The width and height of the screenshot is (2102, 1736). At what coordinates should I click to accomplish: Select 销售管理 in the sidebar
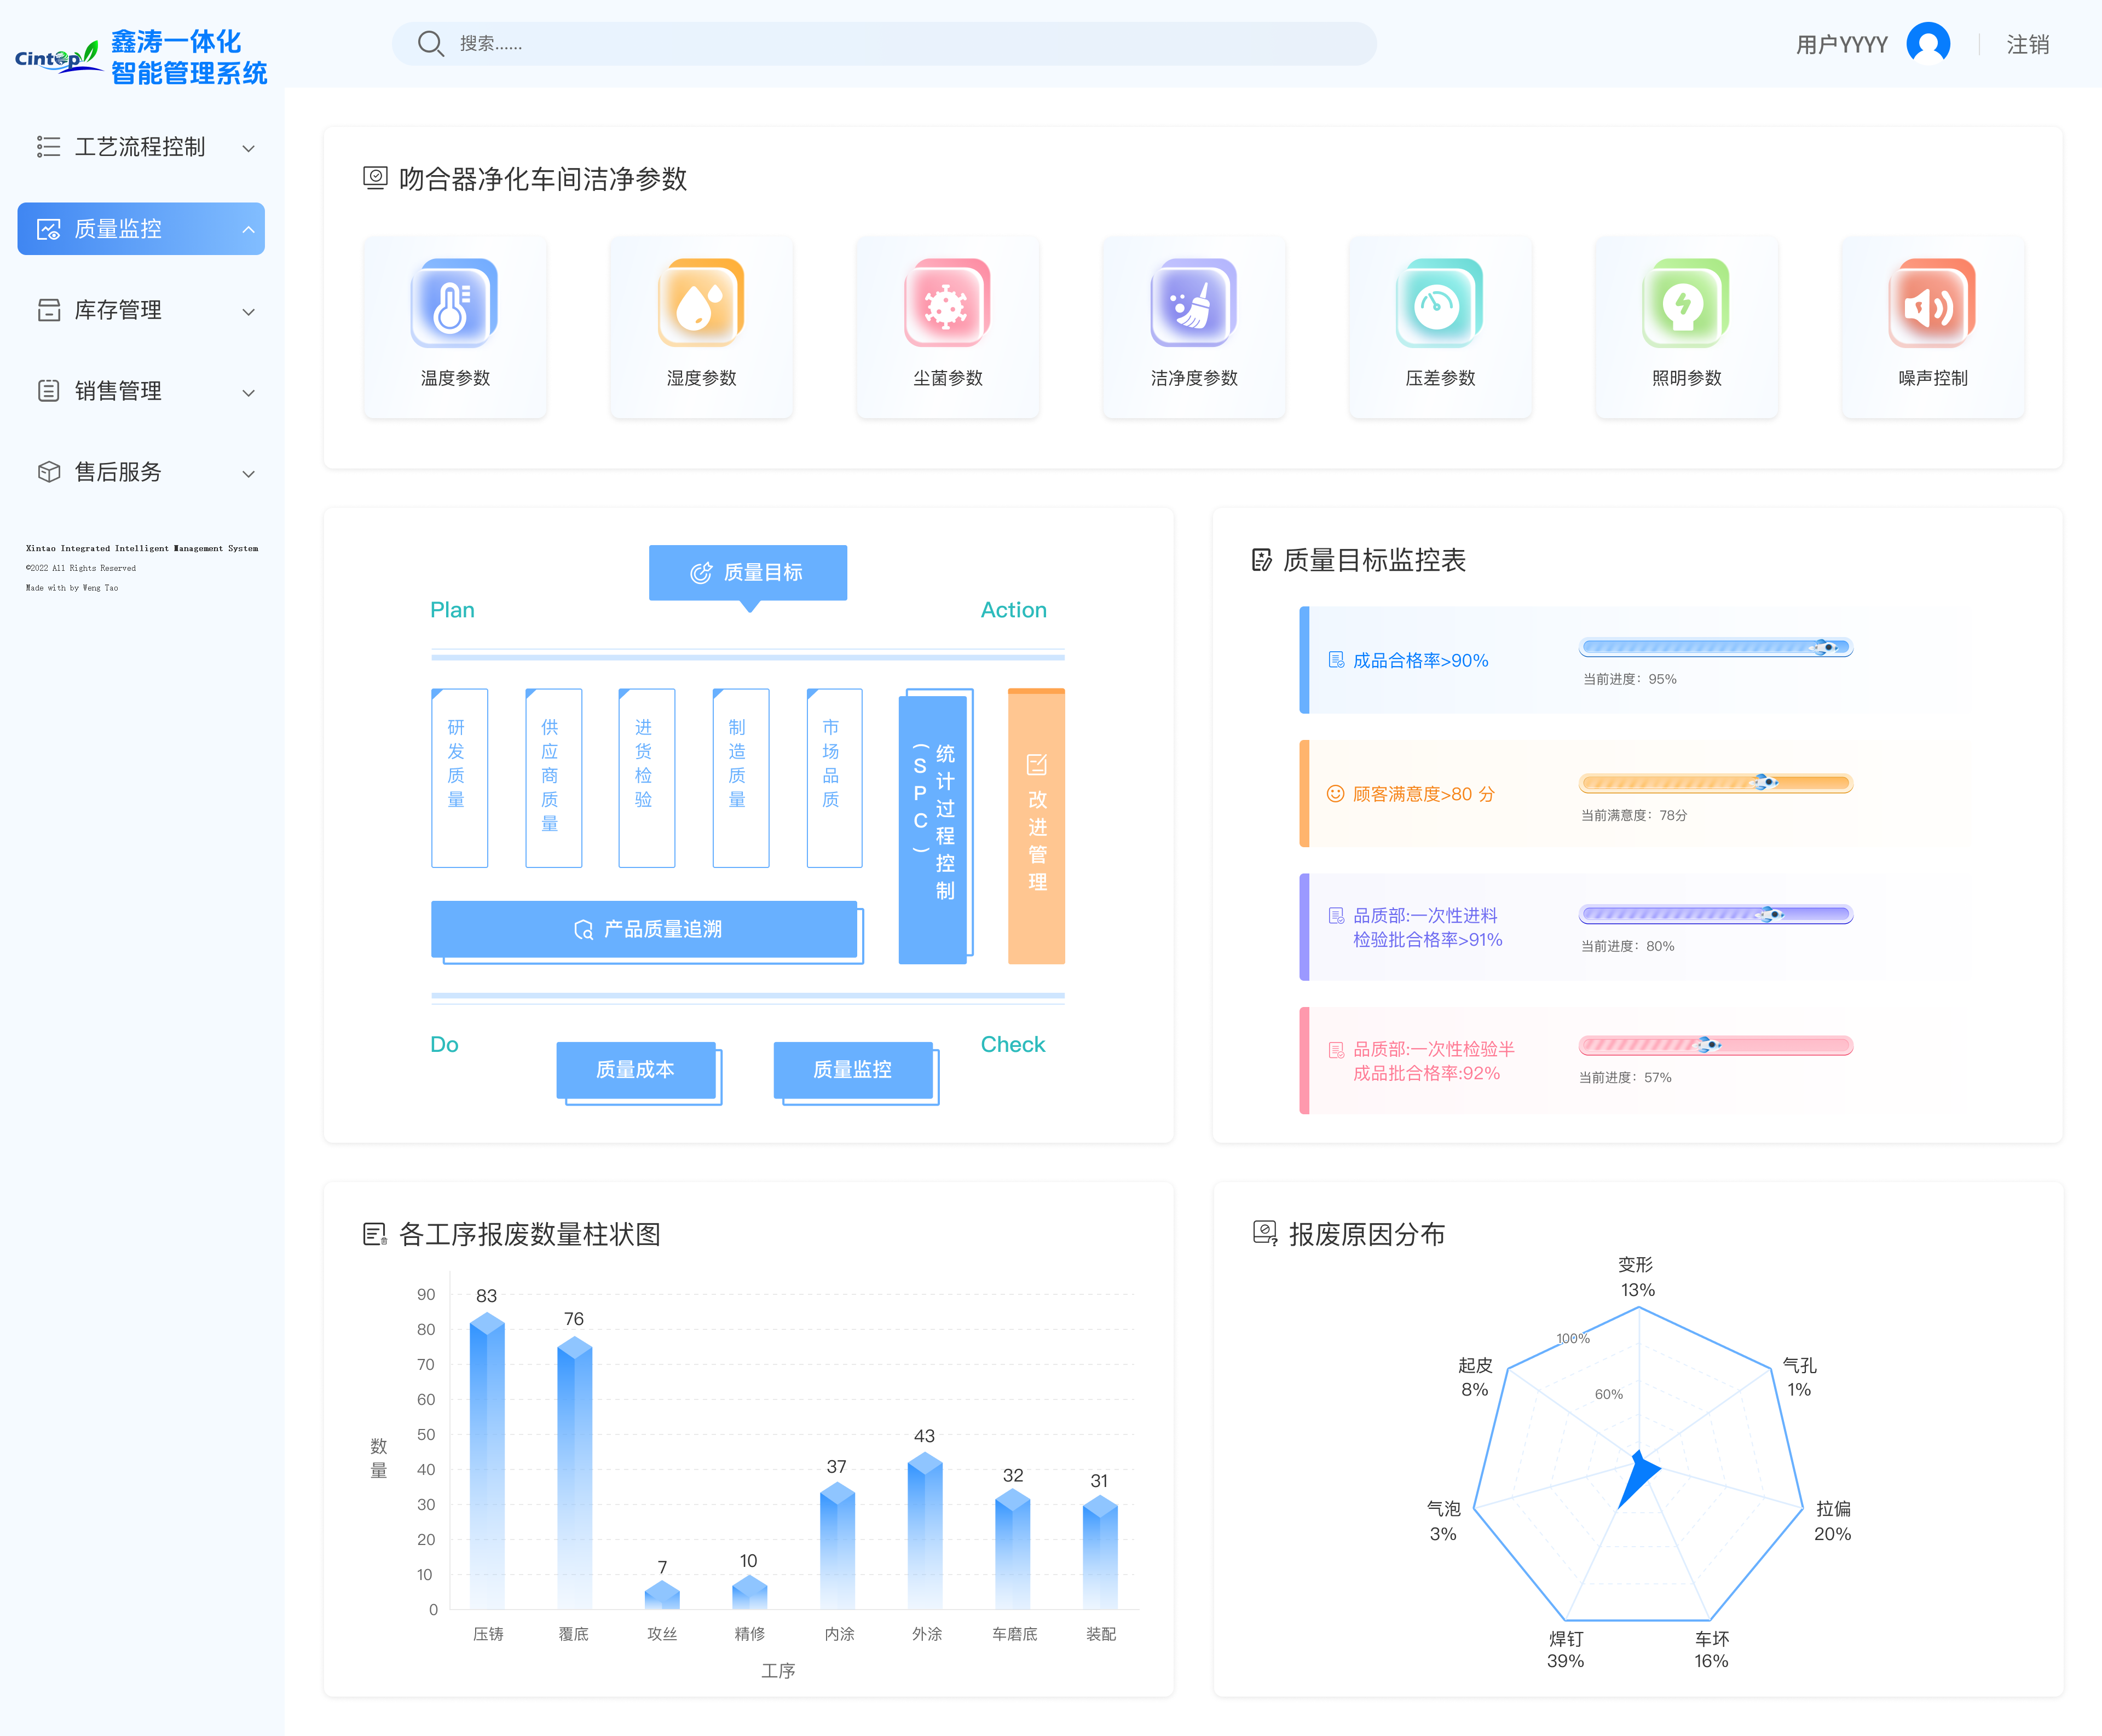pos(141,391)
